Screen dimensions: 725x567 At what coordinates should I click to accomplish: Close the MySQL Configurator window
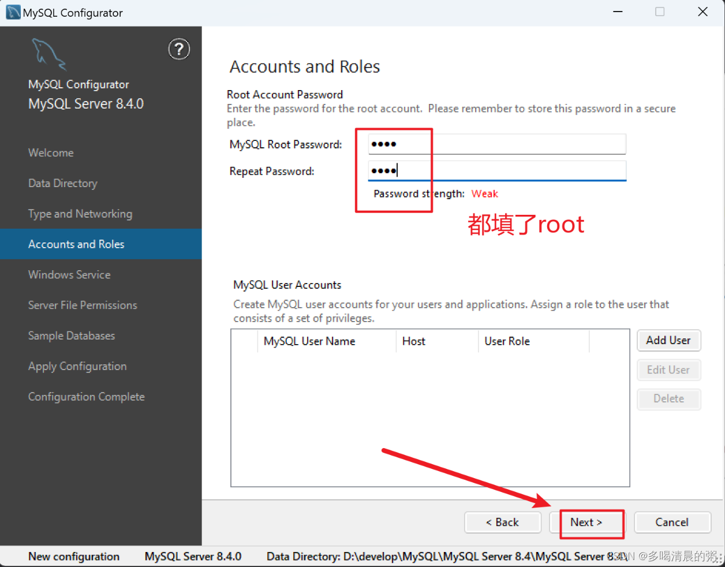pyautogui.click(x=702, y=12)
